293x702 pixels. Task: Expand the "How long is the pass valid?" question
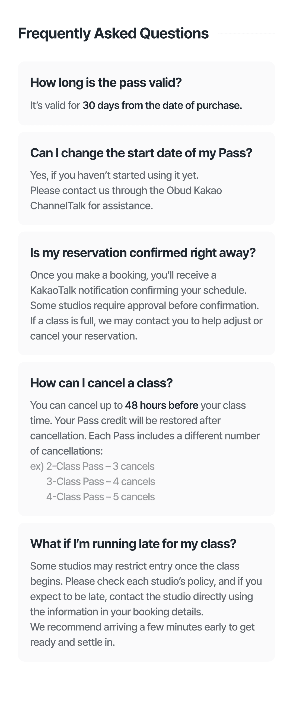[x=106, y=82]
